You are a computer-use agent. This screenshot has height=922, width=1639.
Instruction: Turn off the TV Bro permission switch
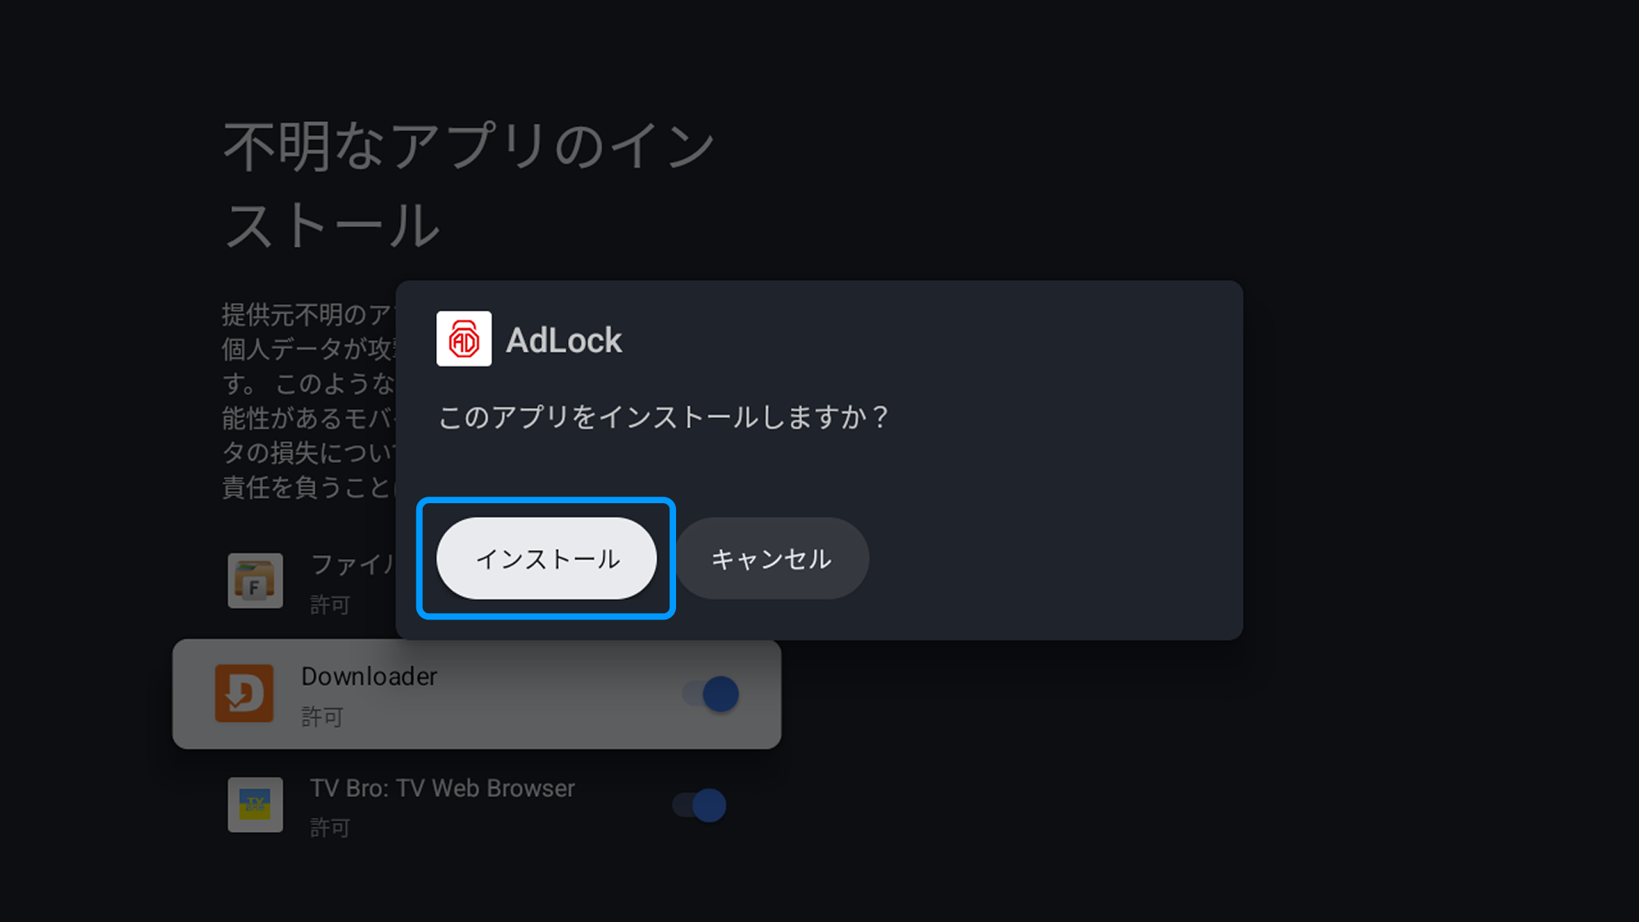(699, 805)
